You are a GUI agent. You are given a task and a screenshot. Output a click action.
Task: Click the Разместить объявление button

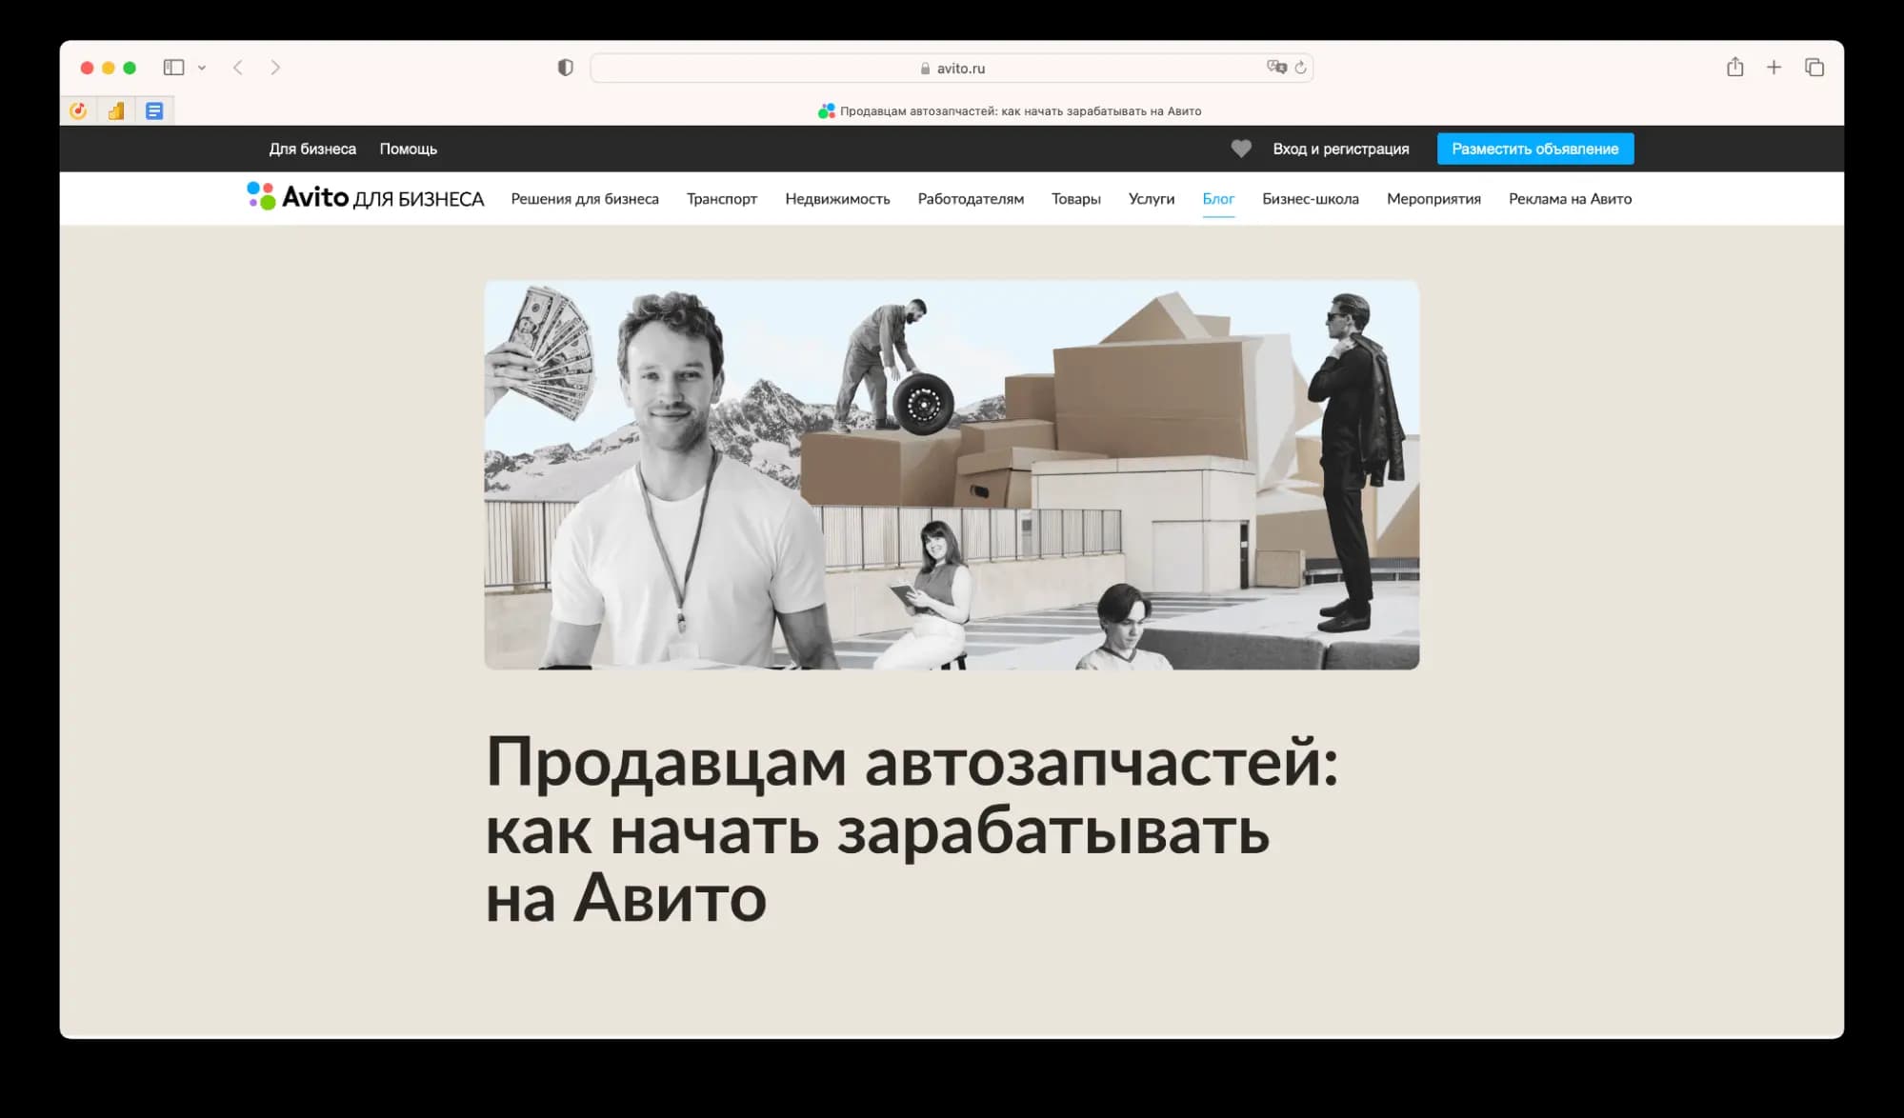point(1534,149)
